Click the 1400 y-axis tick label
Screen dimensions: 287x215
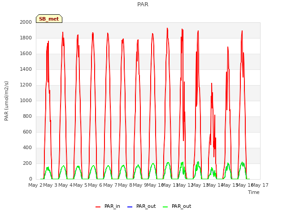pyautogui.click(x=26, y=69)
